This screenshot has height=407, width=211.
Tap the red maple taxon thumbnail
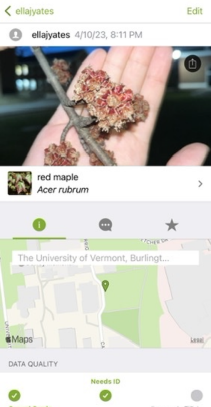[x=20, y=183]
